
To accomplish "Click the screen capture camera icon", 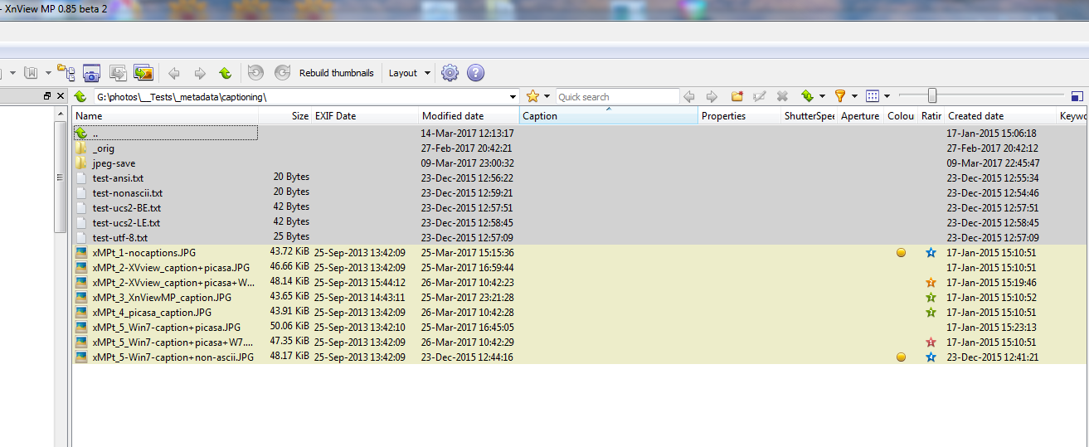I will (91, 72).
